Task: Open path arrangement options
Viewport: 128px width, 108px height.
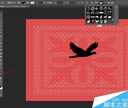Action: [x=87, y=3]
